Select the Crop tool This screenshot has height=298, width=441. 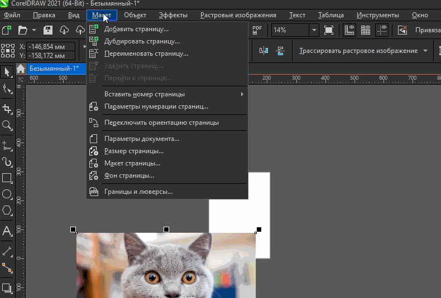click(x=7, y=109)
